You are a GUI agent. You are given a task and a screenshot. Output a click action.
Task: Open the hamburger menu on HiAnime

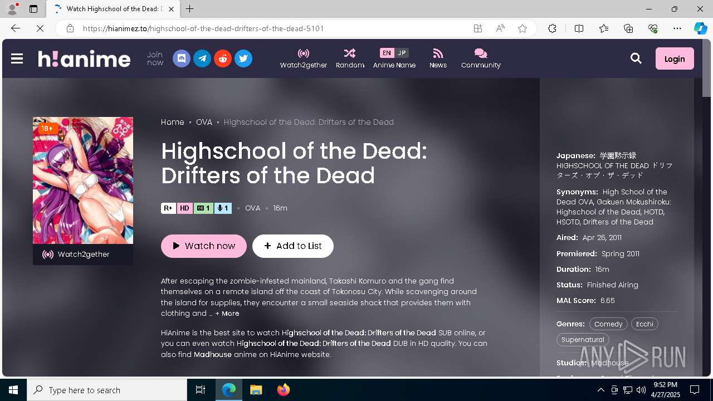click(x=17, y=58)
